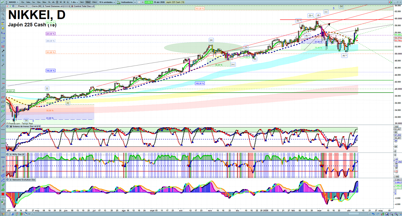Select the 5kU units preset
This screenshot has height=216, width=402.
tap(82, 2)
